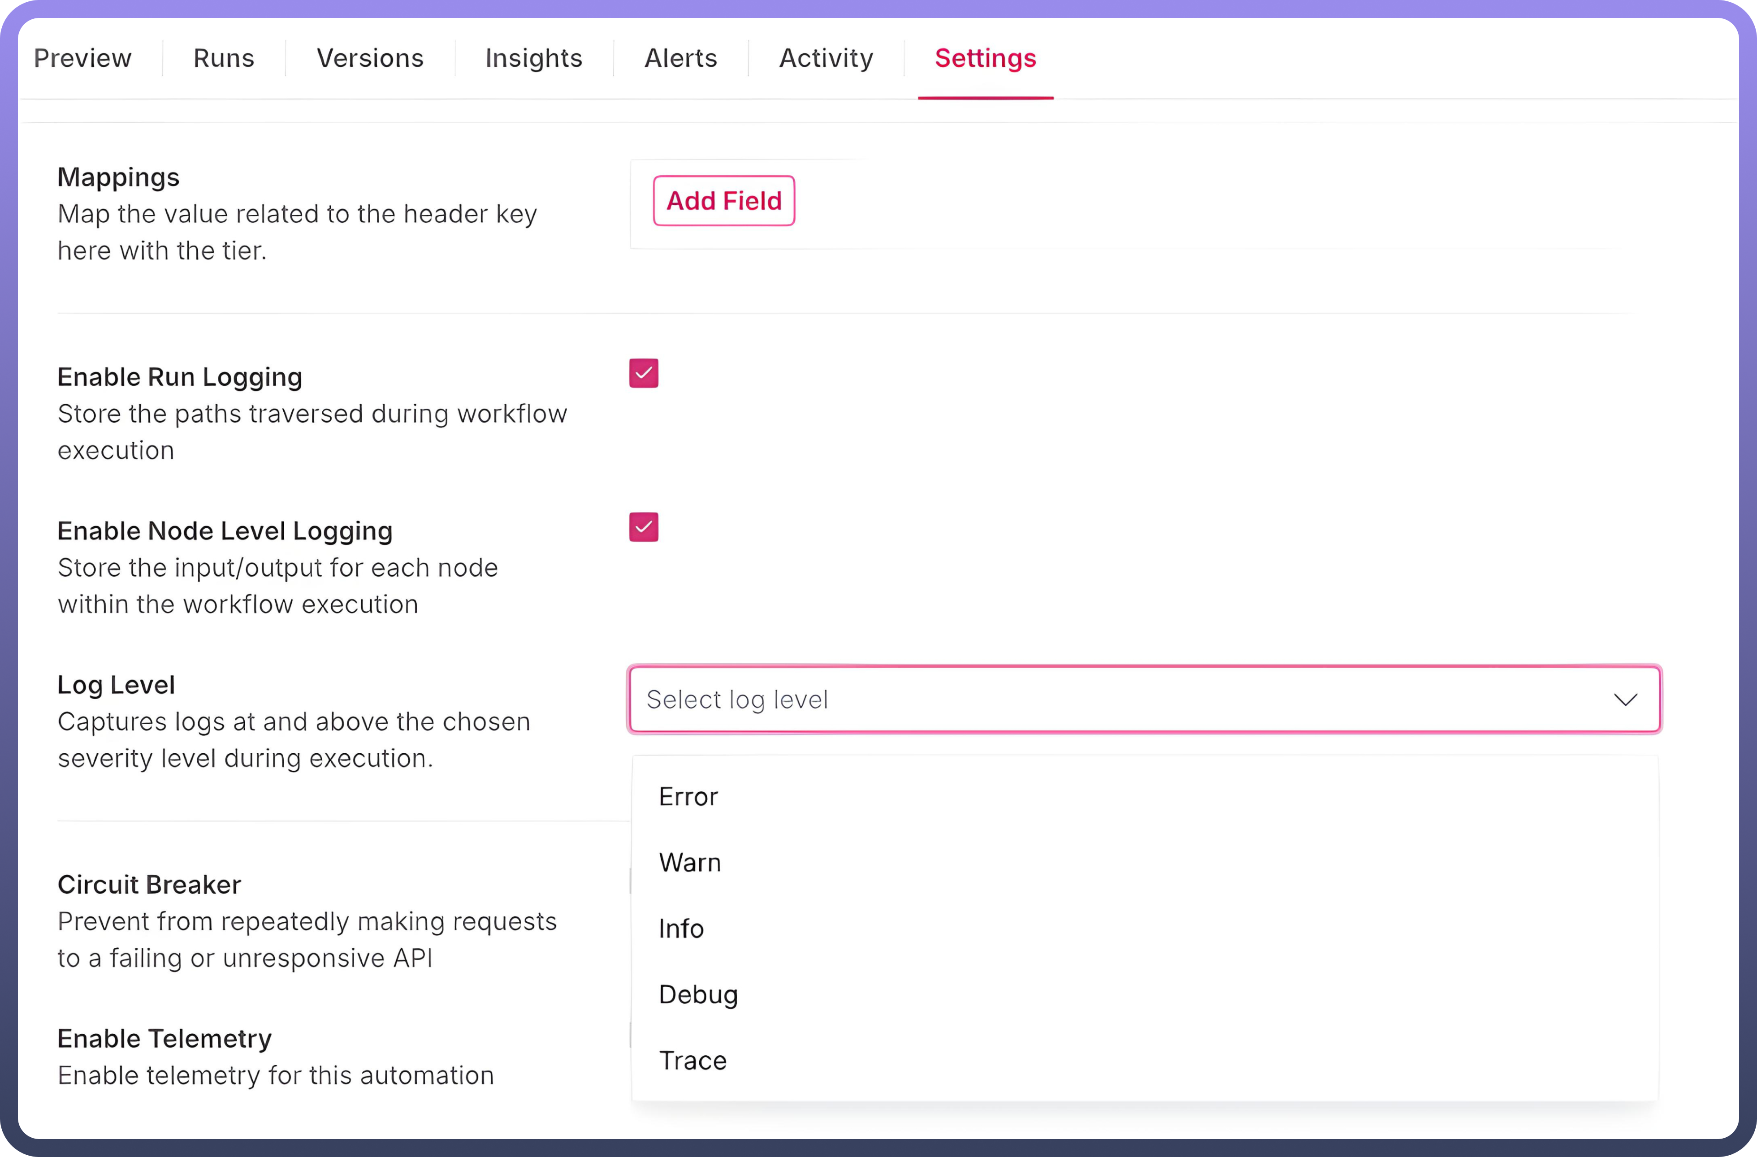The width and height of the screenshot is (1757, 1157).
Task: Expand the log level chevron arrow
Action: 1625,699
